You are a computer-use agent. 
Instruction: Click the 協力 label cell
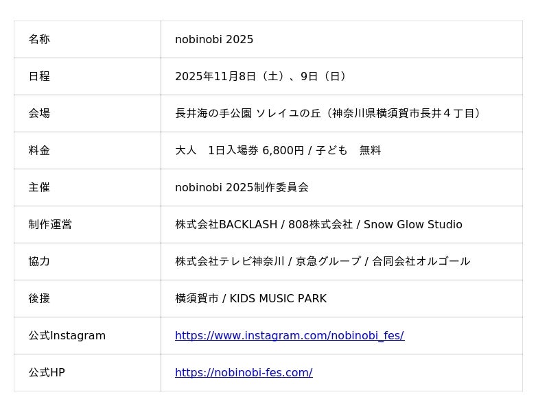click(39, 262)
